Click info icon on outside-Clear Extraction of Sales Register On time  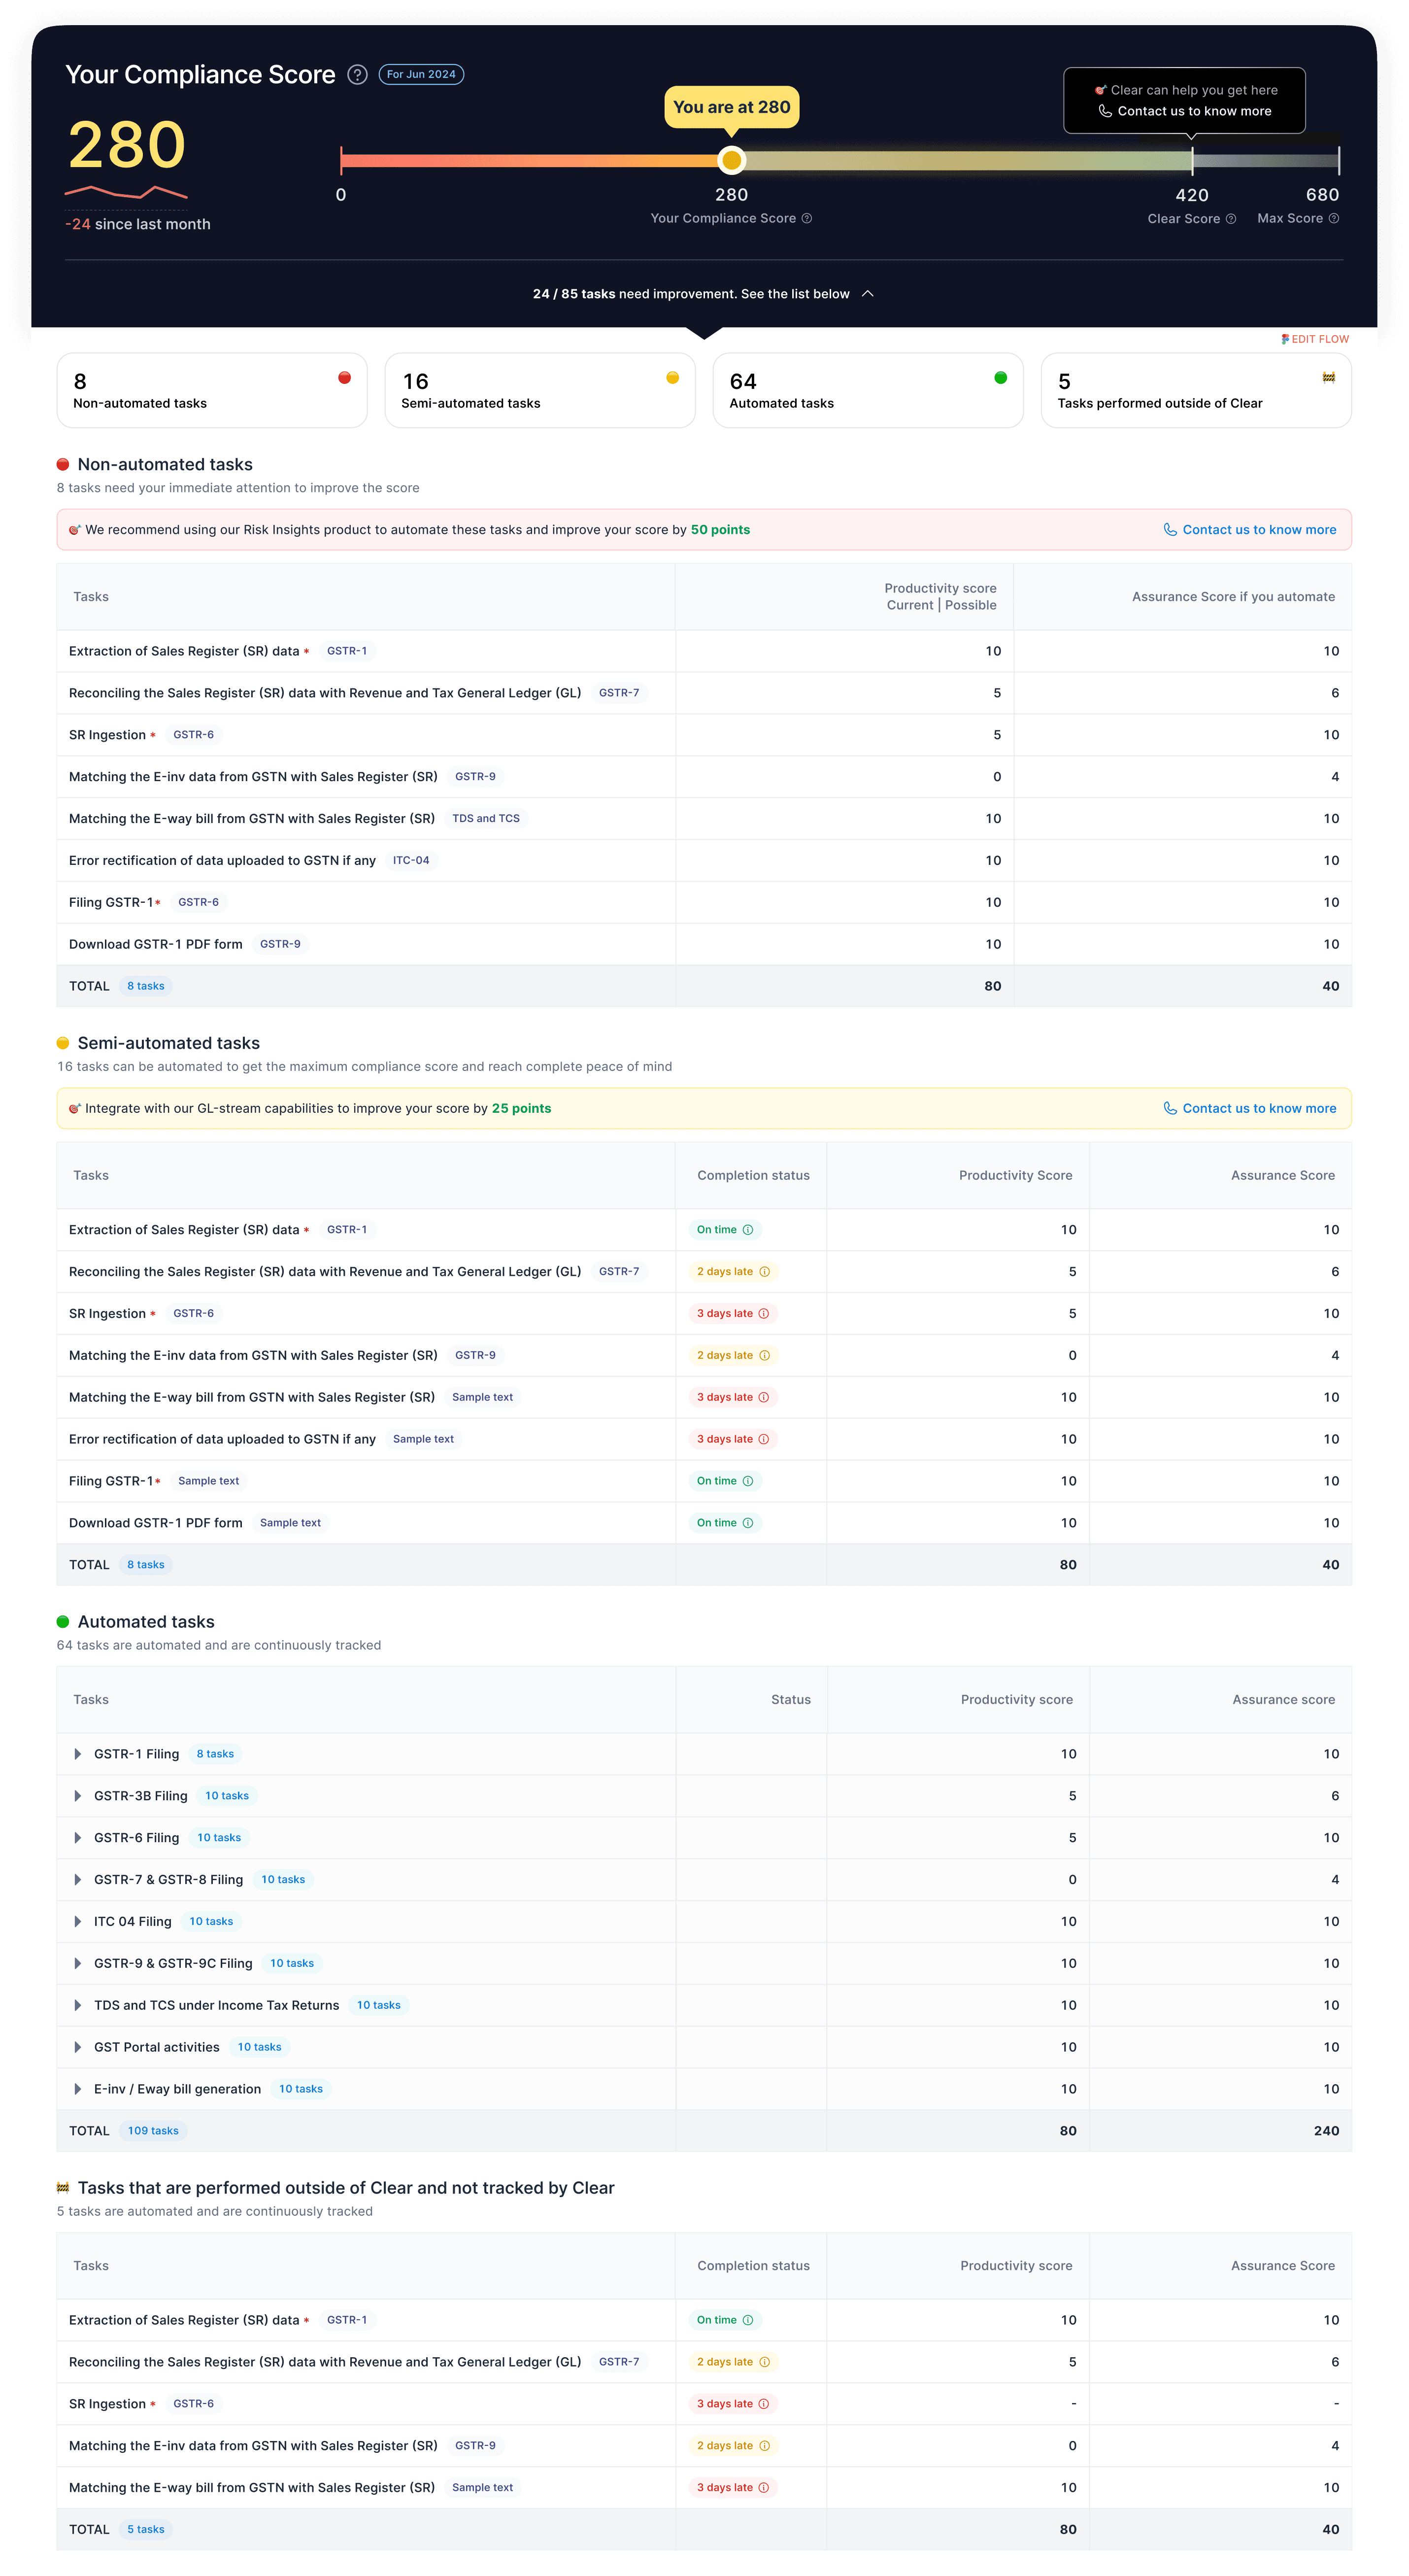[x=748, y=2321]
